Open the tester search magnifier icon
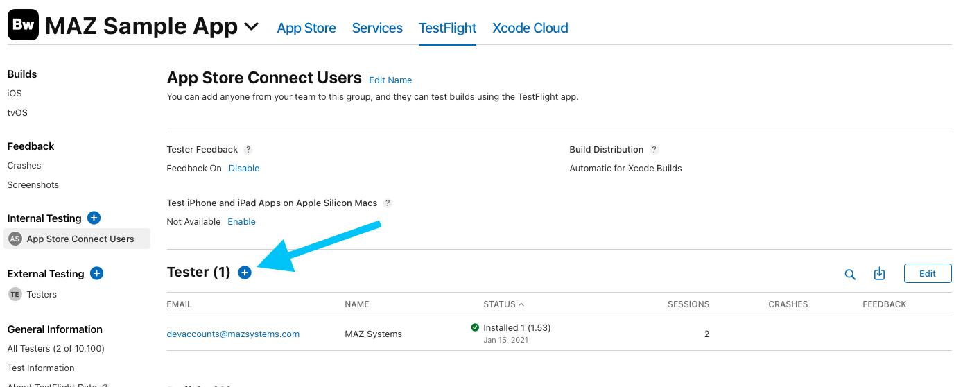The height and width of the screenshot is (387, 963). [850, 274]
